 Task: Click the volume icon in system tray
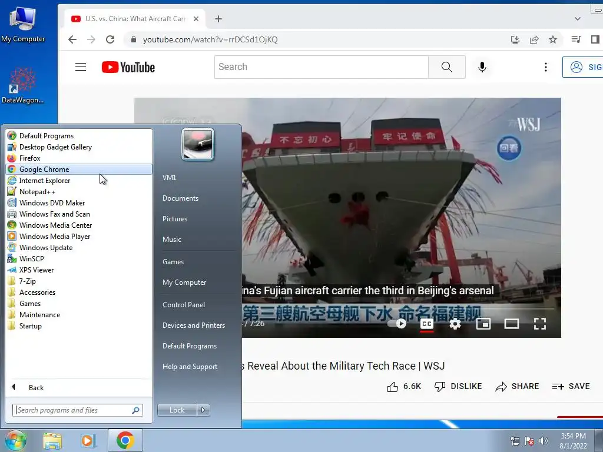click(544, 441)
